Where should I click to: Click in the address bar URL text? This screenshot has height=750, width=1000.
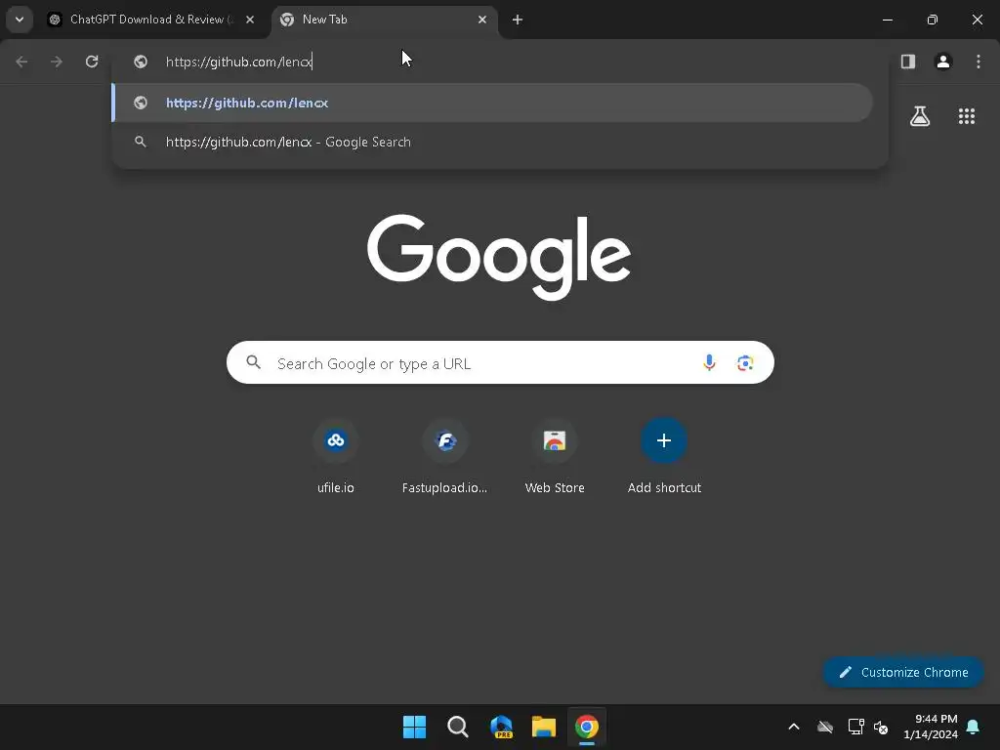click(238, 62)
